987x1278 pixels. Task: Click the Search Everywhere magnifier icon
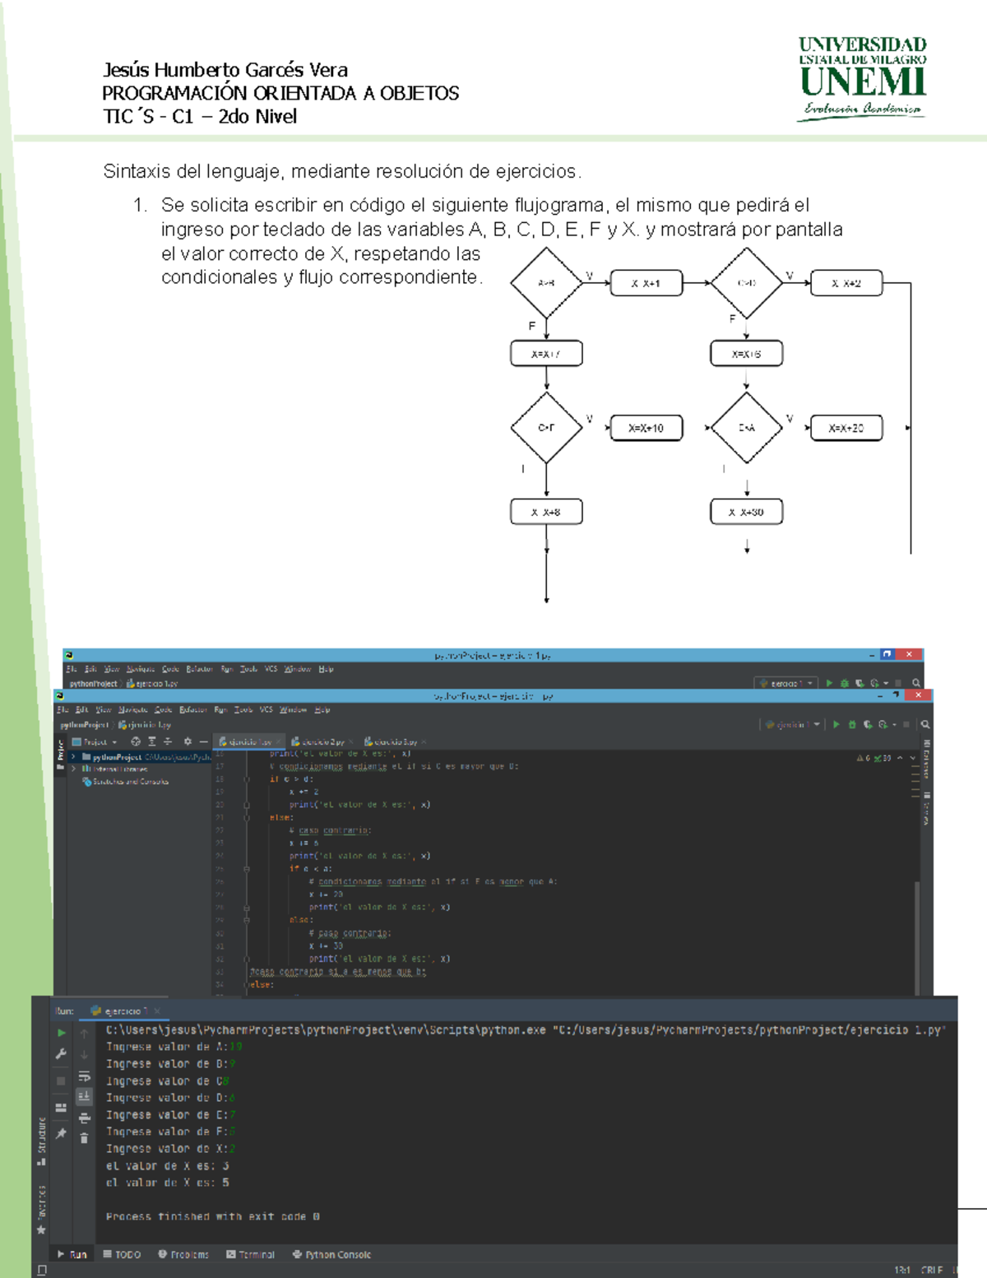pos(925,725)
